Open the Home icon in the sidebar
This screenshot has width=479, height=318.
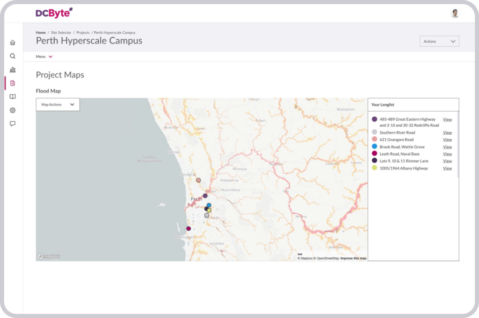[x=12, y=42]
